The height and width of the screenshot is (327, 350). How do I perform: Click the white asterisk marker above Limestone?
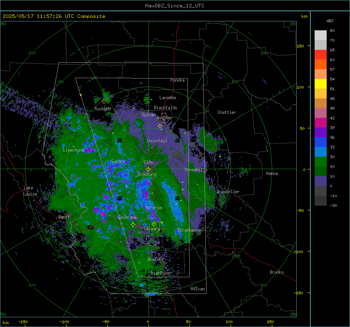coord(73,147)
